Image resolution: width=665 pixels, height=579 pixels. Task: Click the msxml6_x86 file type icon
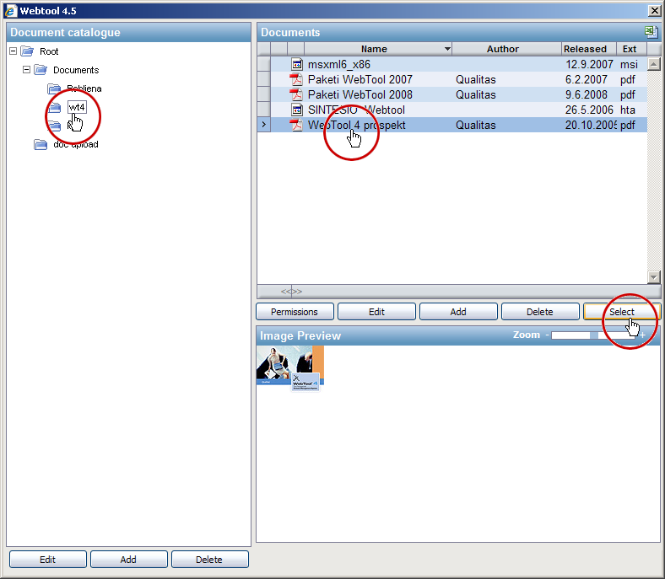point(296,64)
